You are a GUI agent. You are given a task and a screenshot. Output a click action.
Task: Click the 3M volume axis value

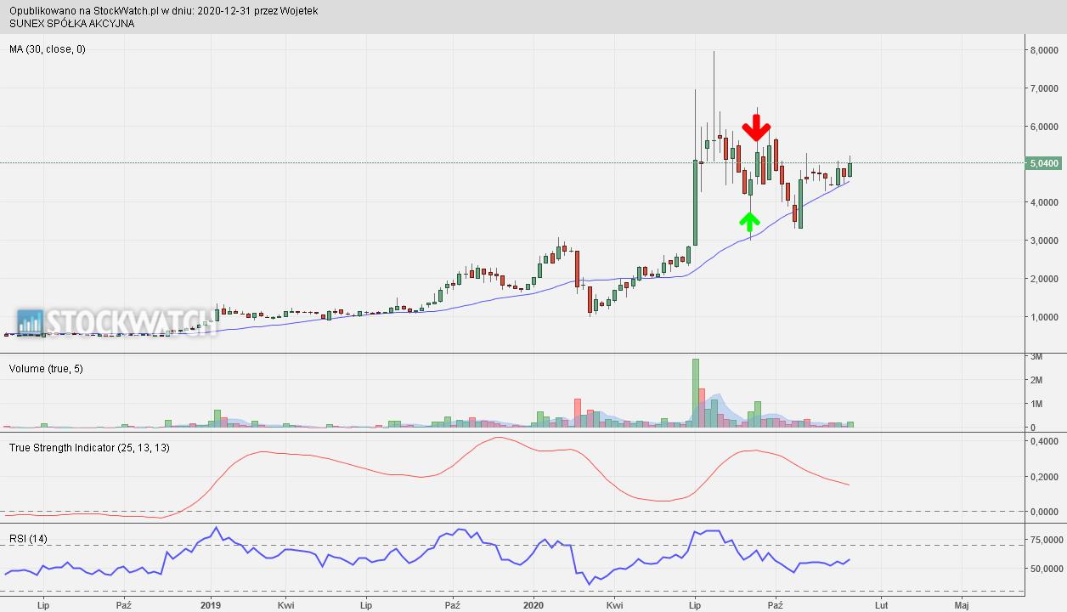[1036, 357]
